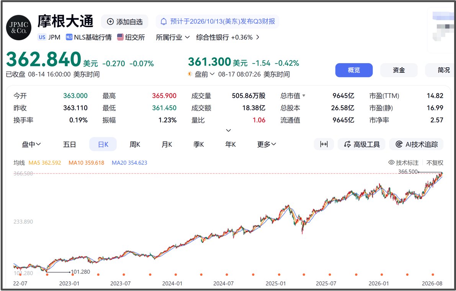Switch to the 资金 tab
This screenshot has width=456, height=291.
(x=399, y=70)
